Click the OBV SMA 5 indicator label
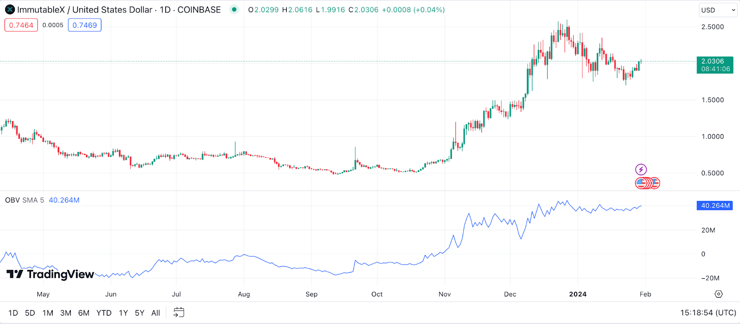The height and width of the screenshot is (324, 740). tap(25, 200)
